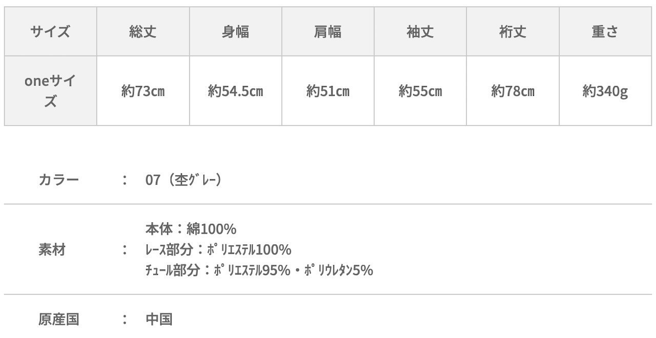Image resolution: width=656 pixels, height=338 pixels.
Task: Click the カラー label
Action: (58, 180)
